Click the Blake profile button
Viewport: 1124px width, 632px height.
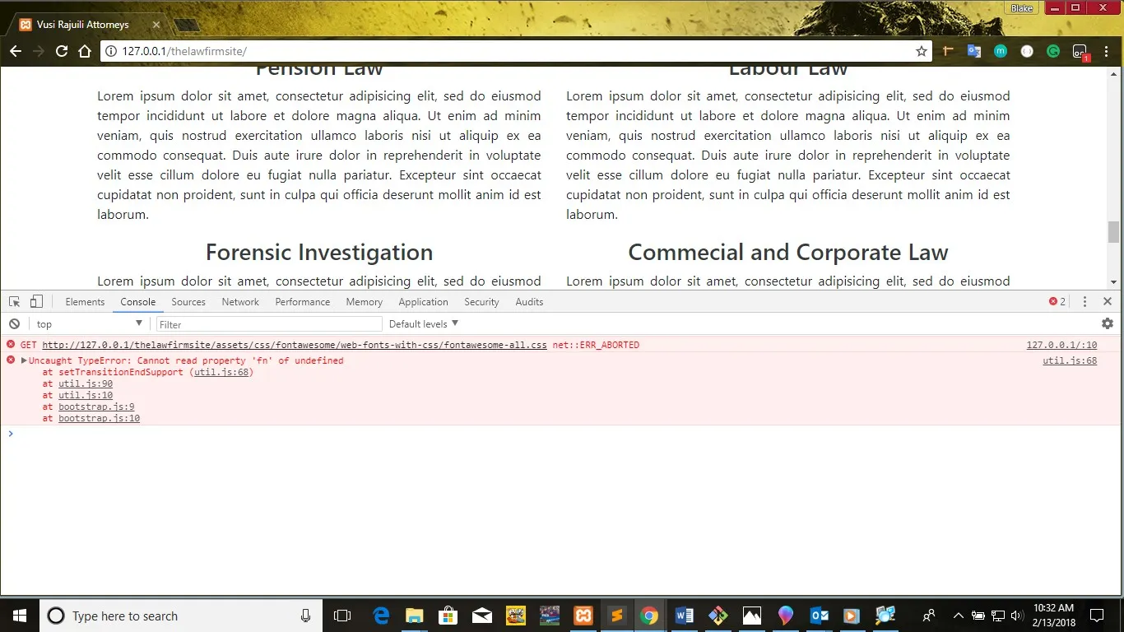tap(1022, 8)
